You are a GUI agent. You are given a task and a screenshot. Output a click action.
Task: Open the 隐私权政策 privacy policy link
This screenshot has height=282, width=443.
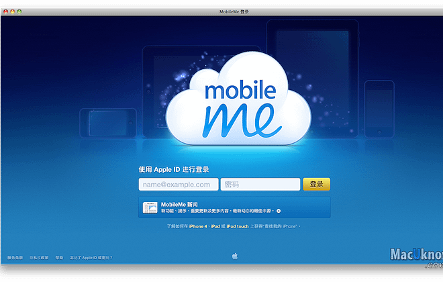point(40,257)
